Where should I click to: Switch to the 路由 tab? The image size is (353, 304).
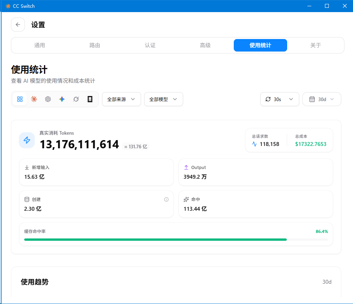pos(95,45)
